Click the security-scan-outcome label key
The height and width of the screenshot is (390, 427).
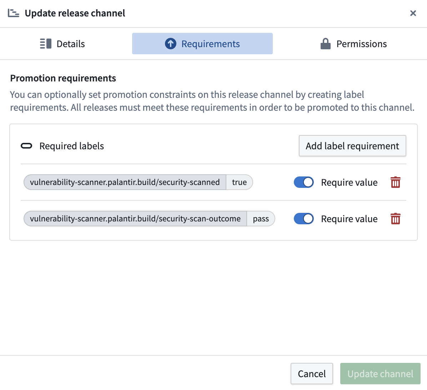pyautogui.click(x=135, y=219)
